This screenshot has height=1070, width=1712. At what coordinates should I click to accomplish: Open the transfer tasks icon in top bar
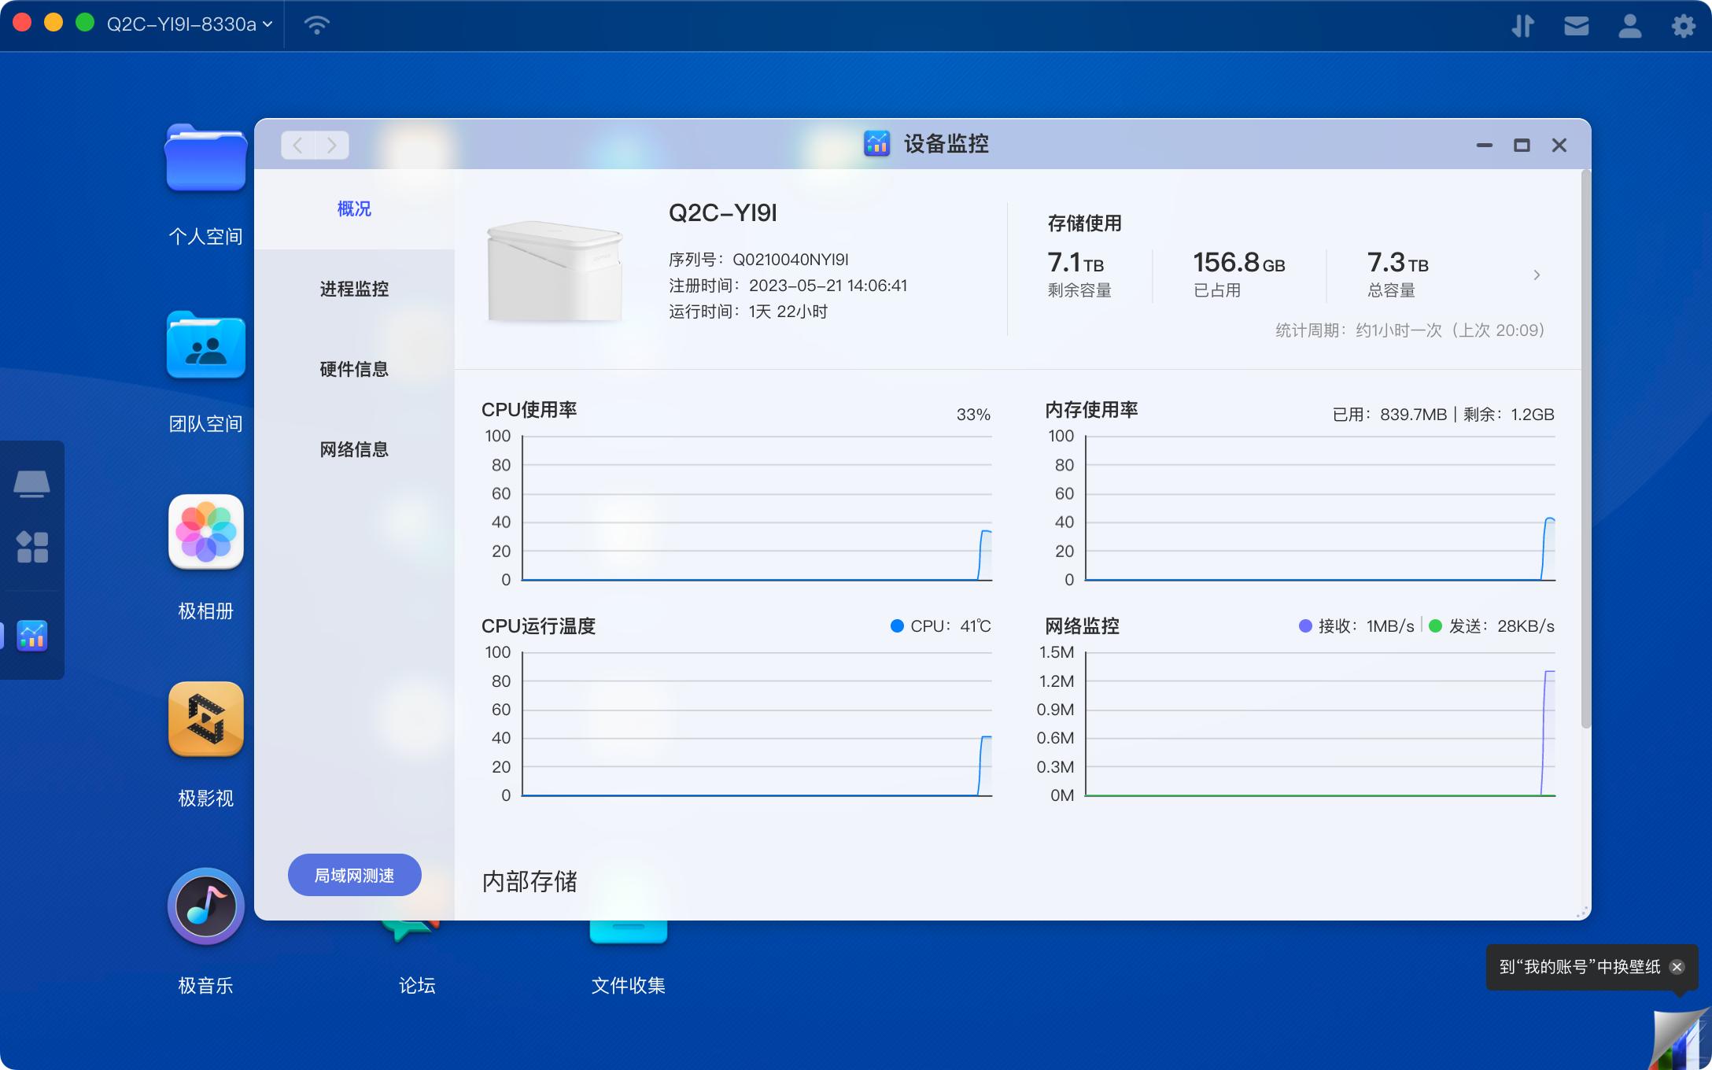tap(1523, 24)
